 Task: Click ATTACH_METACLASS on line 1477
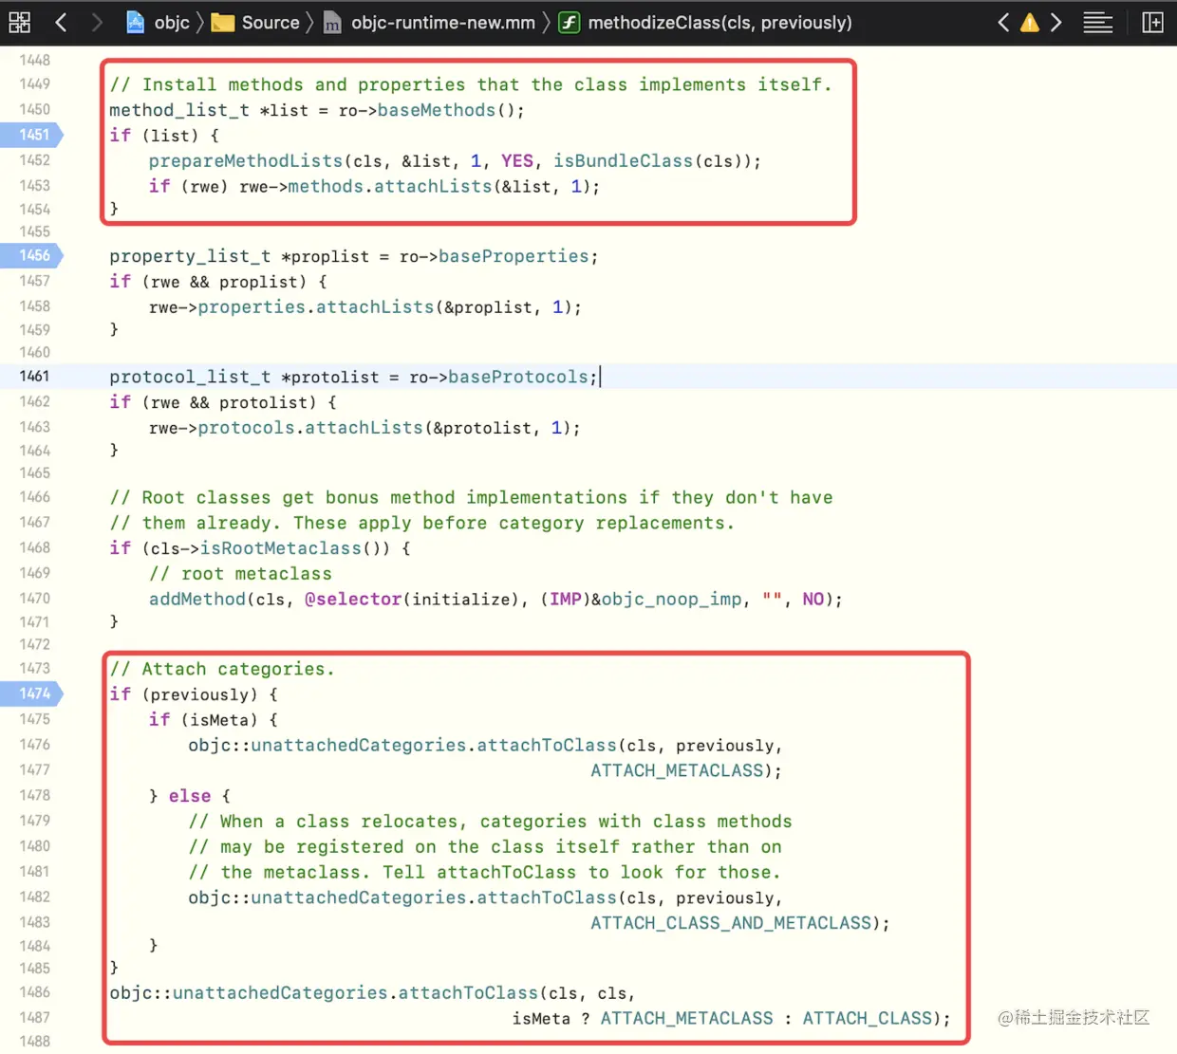(x=677, y=770)
